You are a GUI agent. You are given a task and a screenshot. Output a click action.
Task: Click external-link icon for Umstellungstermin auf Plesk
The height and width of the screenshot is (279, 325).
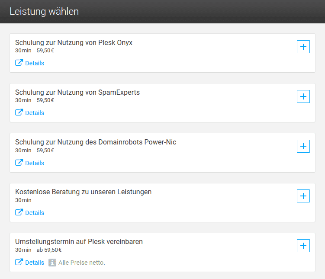(19, 262)
